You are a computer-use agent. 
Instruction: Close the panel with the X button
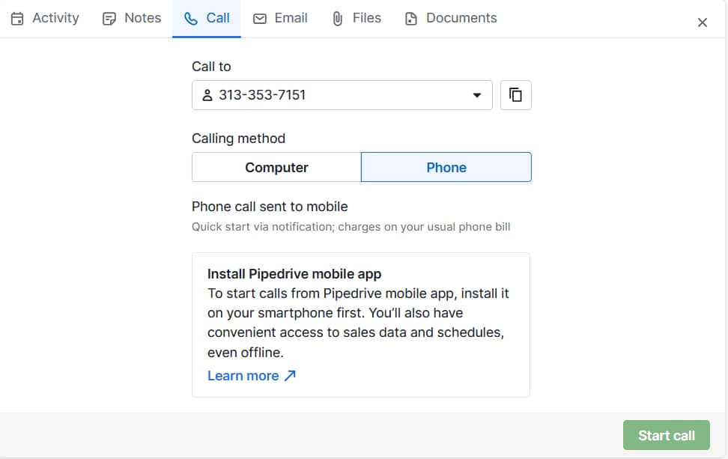pyautogui.click(x=702, y=22)
